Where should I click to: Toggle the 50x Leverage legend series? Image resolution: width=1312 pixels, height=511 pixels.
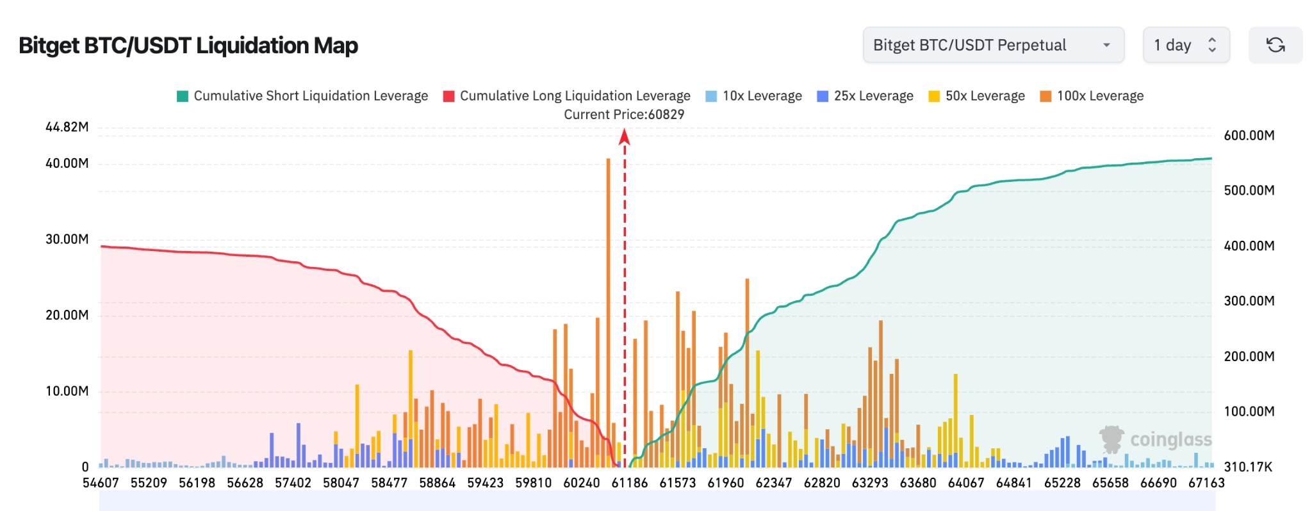click(977, 96)
